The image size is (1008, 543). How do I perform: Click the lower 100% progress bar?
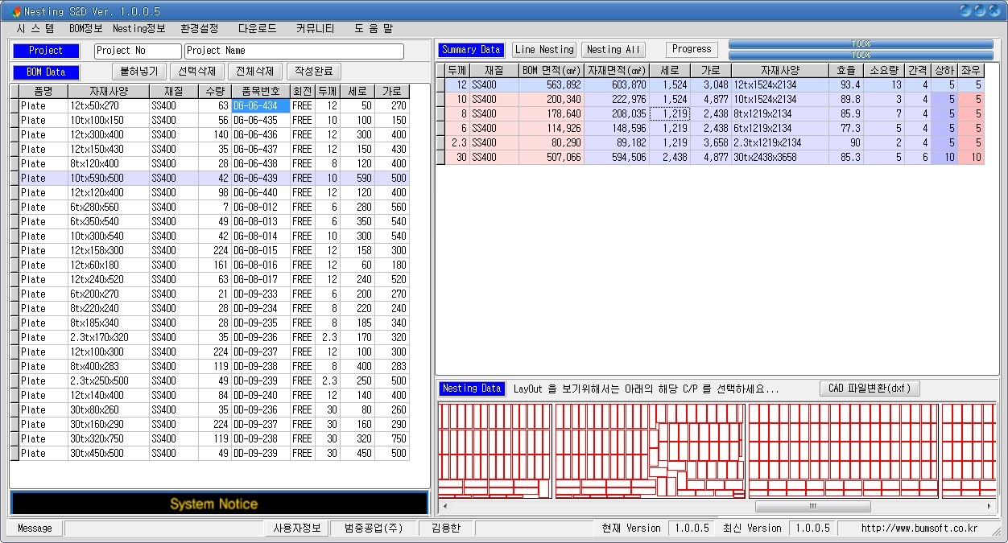click(x=861, y=55)
